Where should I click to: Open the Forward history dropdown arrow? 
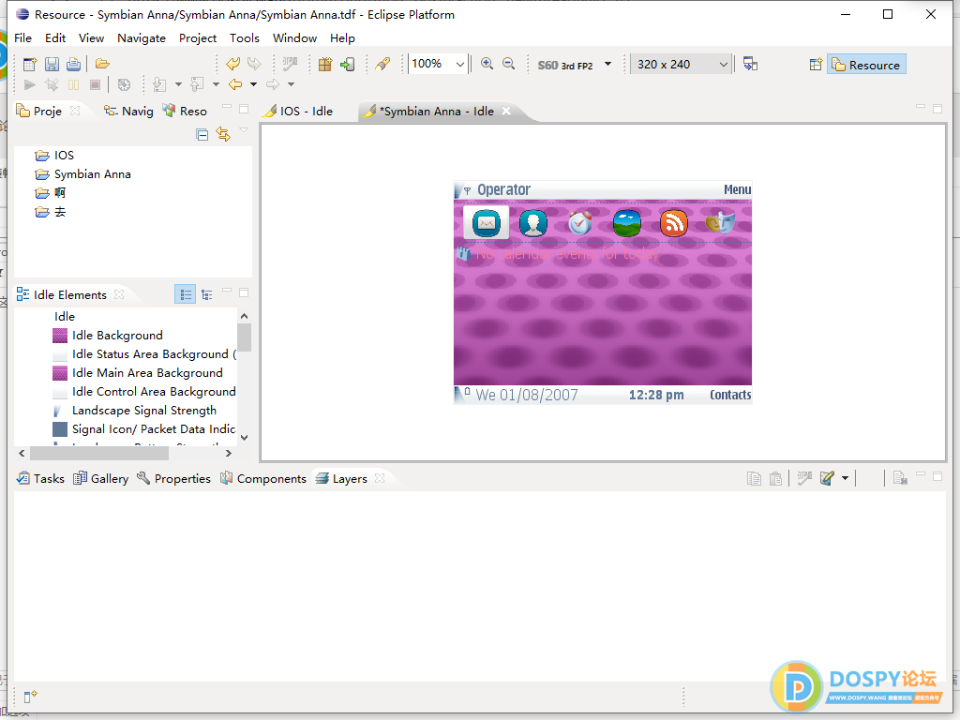[291, 84]
